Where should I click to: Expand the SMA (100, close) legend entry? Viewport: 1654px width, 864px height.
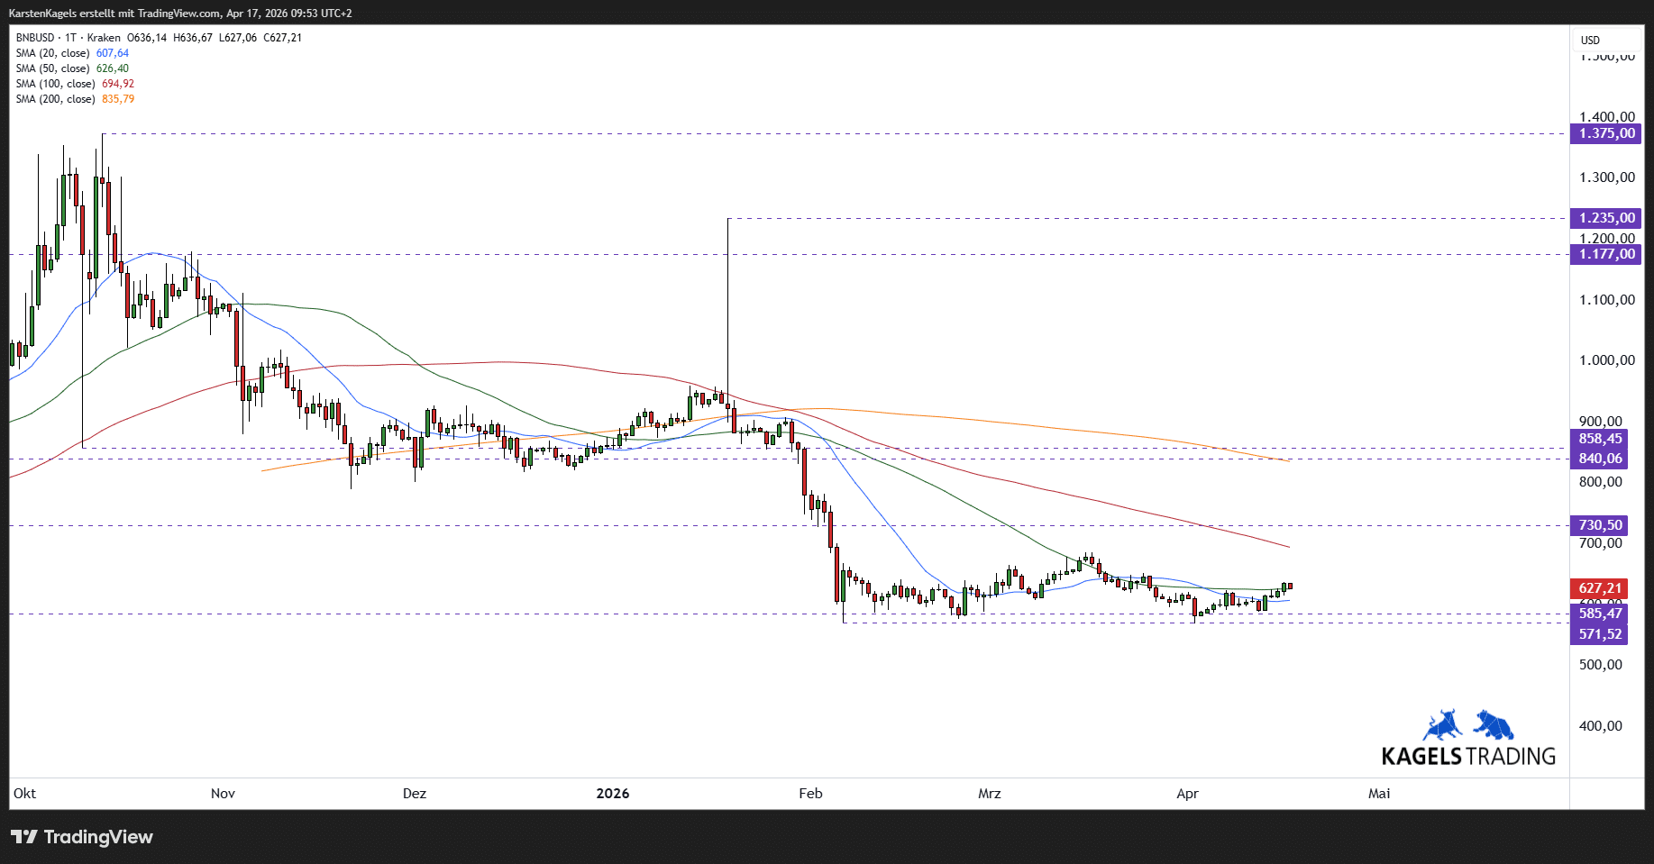coord(55,84)
